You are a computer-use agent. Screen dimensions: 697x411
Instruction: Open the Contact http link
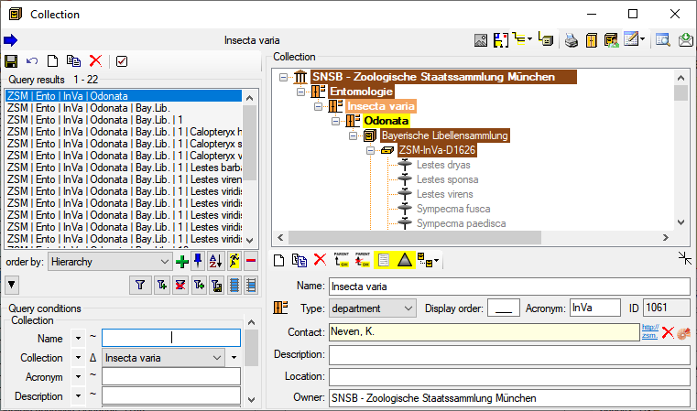tap(650, 332)
